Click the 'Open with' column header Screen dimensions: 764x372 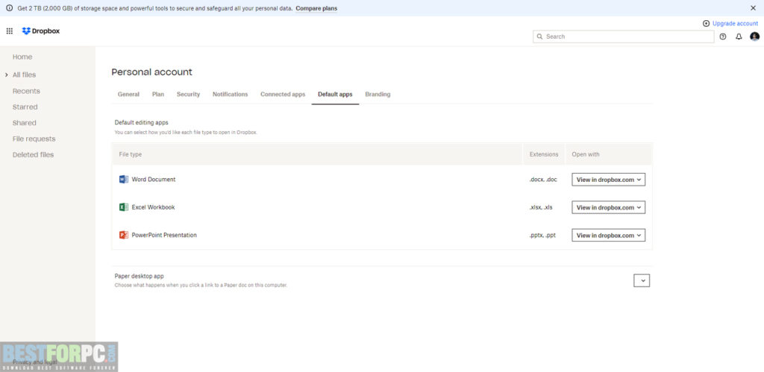586,154
